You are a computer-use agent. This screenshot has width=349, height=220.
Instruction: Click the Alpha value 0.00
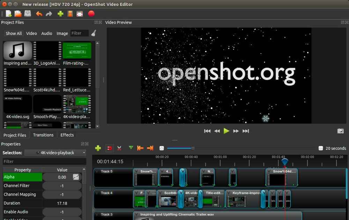[x=62, y=177]
